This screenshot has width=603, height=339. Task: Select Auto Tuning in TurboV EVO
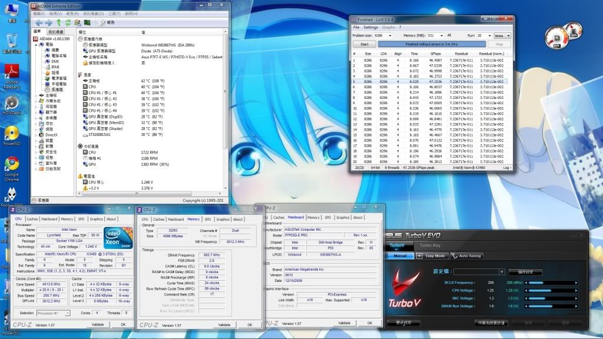(466, 256)
